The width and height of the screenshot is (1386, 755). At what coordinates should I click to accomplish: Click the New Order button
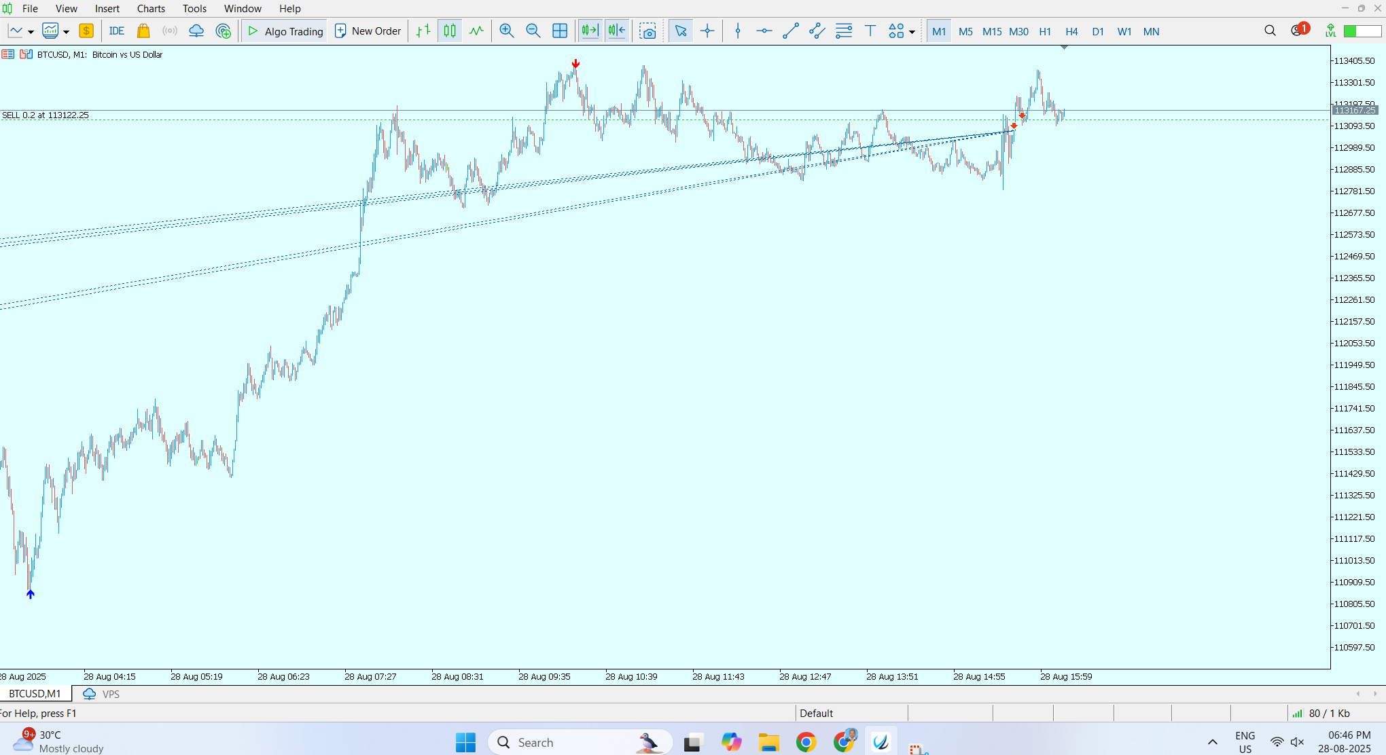pos(368,31)
